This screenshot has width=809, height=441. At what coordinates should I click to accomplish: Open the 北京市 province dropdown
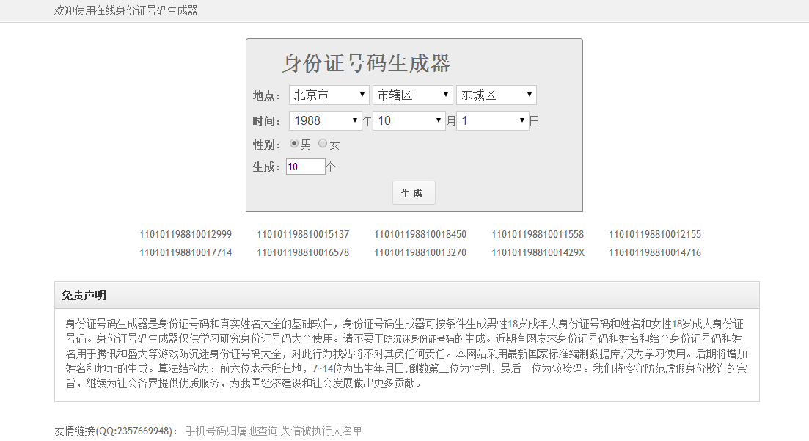pos(329,95)
